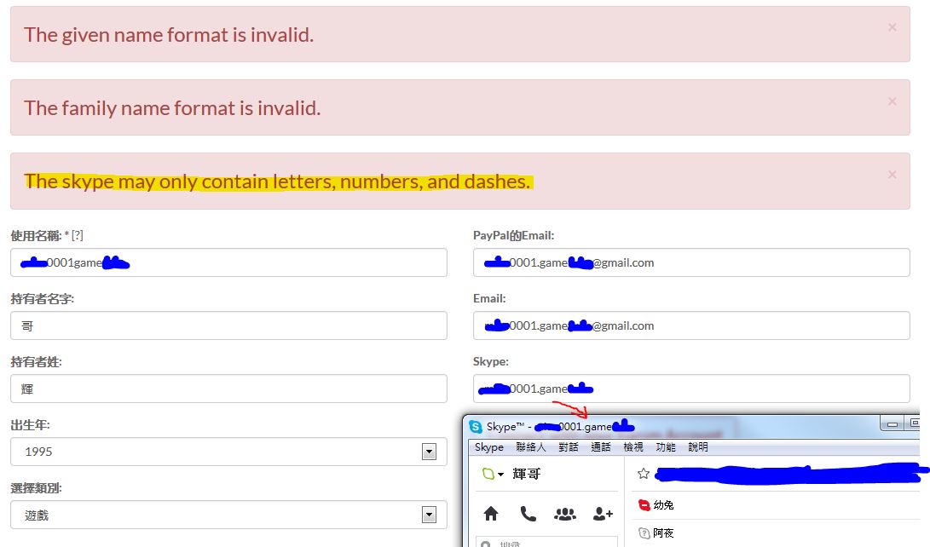
Task: Open the 功能 menu in Skype
Action: pos(666,447)
